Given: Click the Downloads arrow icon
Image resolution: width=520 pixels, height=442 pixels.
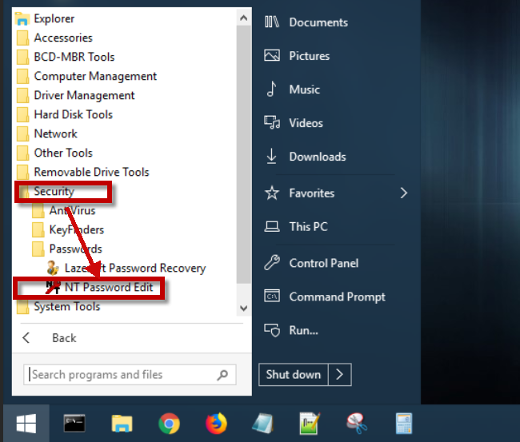Looking at the screenshot, I should click(272, 156).
